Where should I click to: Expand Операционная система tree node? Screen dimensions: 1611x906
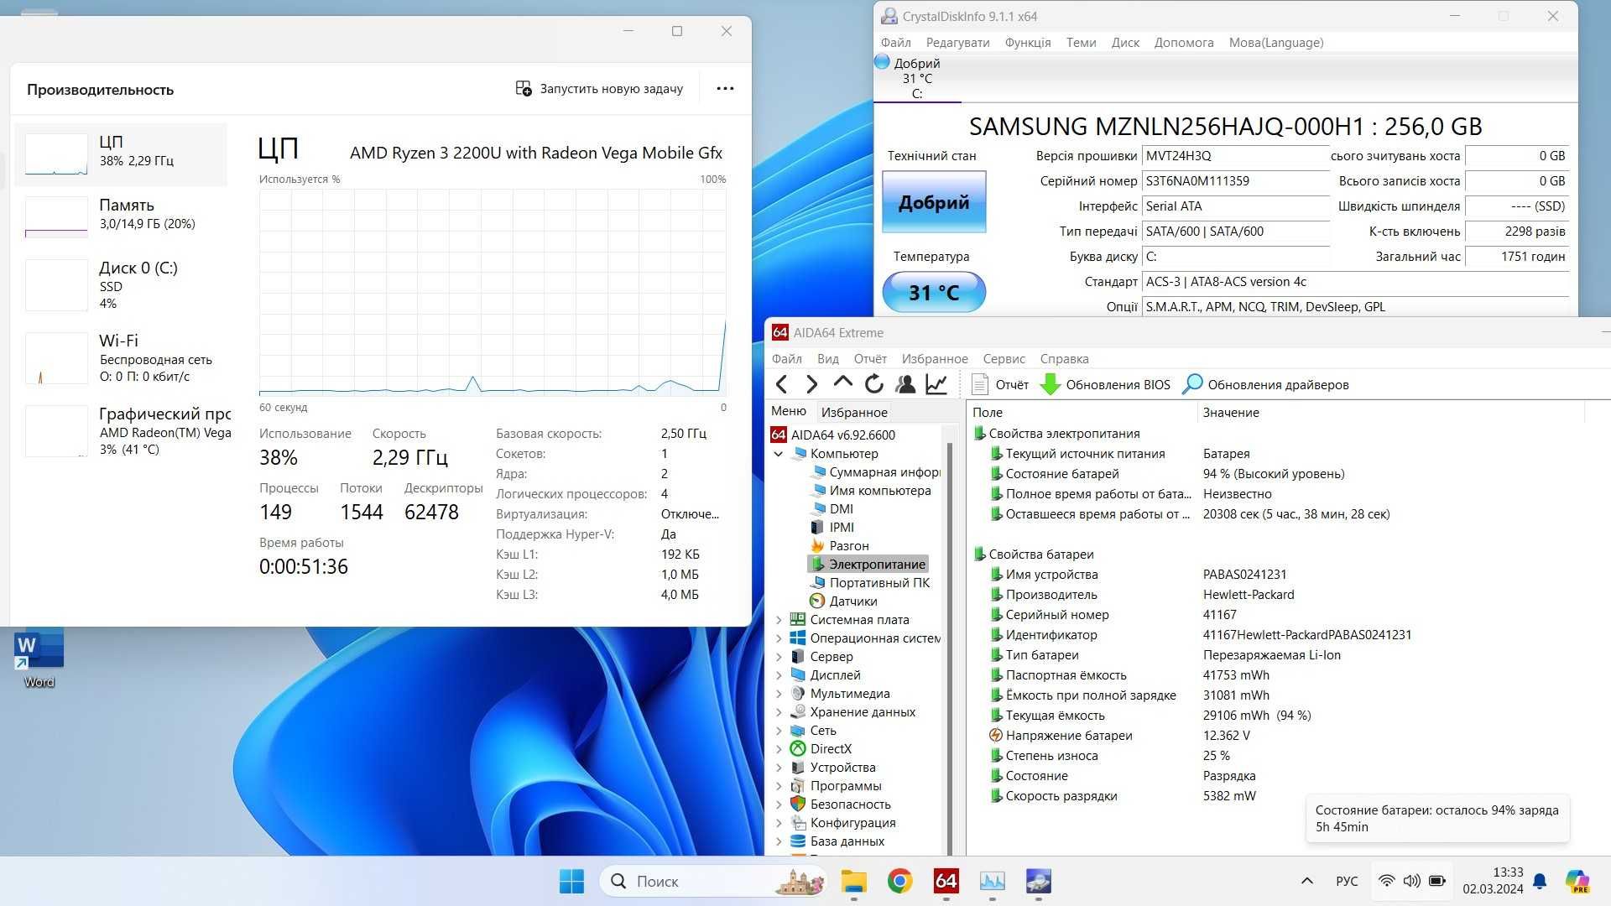click(779, 638)
